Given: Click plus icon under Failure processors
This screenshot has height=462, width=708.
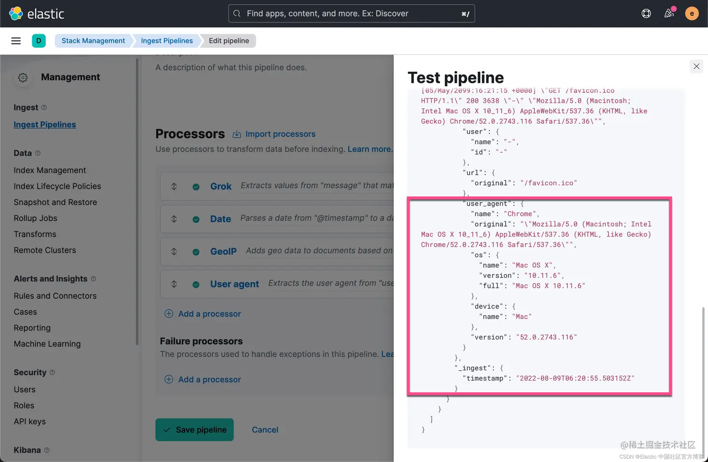Looking at the screenshot, I should click(169, 379).
